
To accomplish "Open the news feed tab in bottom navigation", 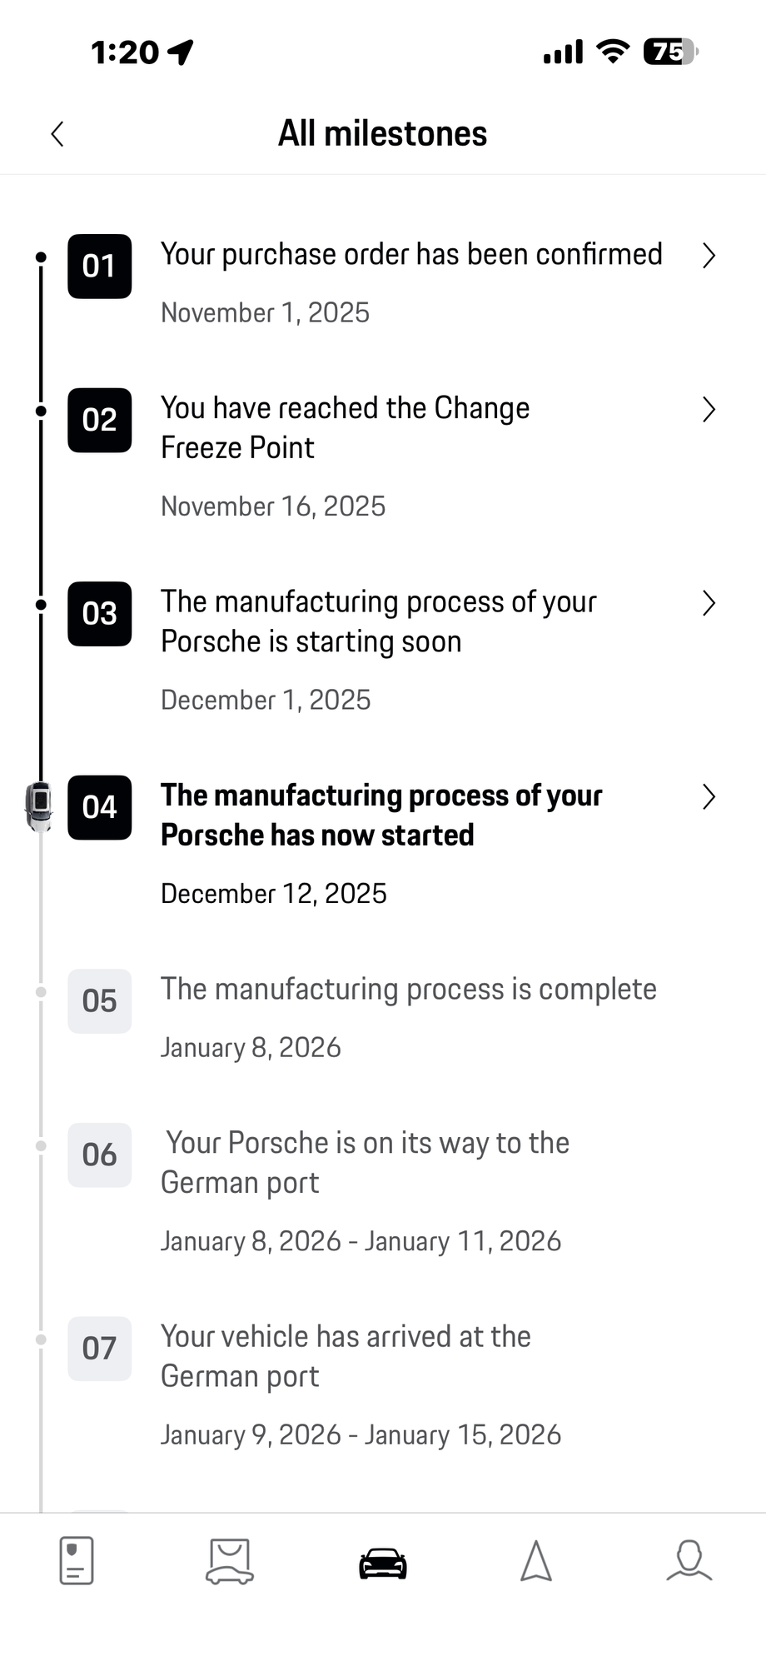I will 76,1562.
